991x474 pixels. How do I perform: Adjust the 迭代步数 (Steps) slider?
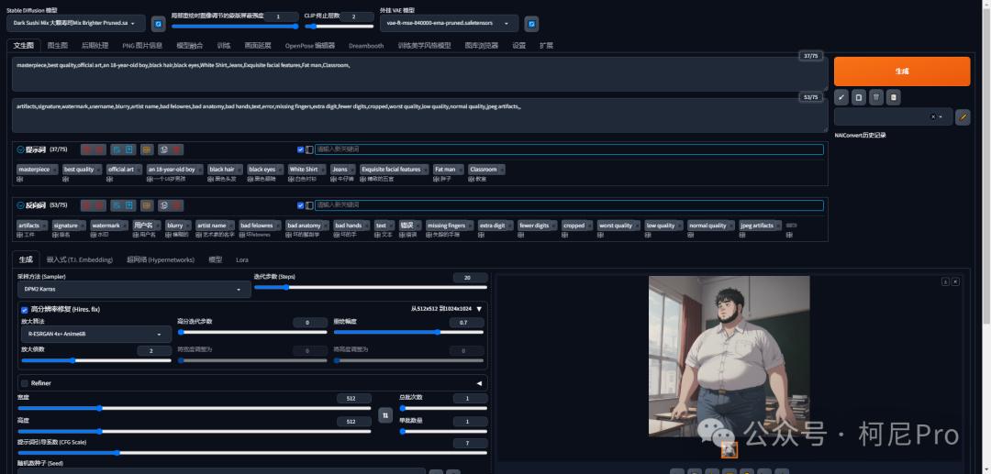point(371,287)
